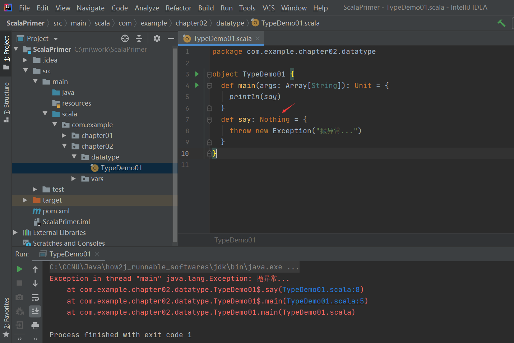Click datatype breadcrumb in navigation bar
514x343 pixels.
[230, 23]
